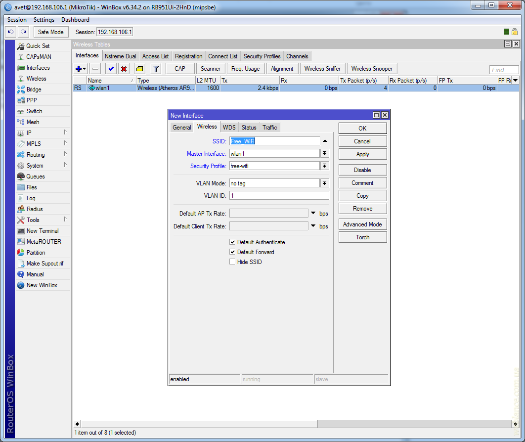Image resolution: width=525 pixels, height=442 pixels.
Task: Open the VLAN Mode dropdown
Action: [x=325, y=183]
